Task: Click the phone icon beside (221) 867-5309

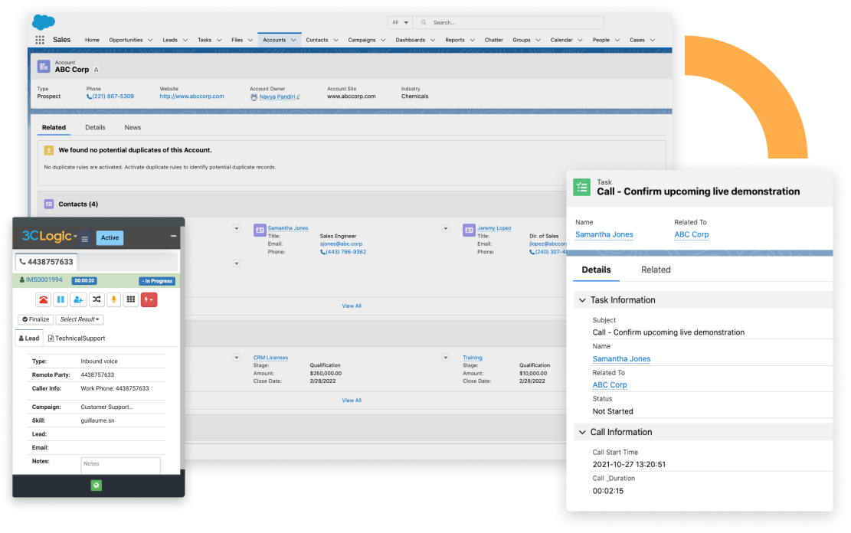Action: (x=89, y=96)
